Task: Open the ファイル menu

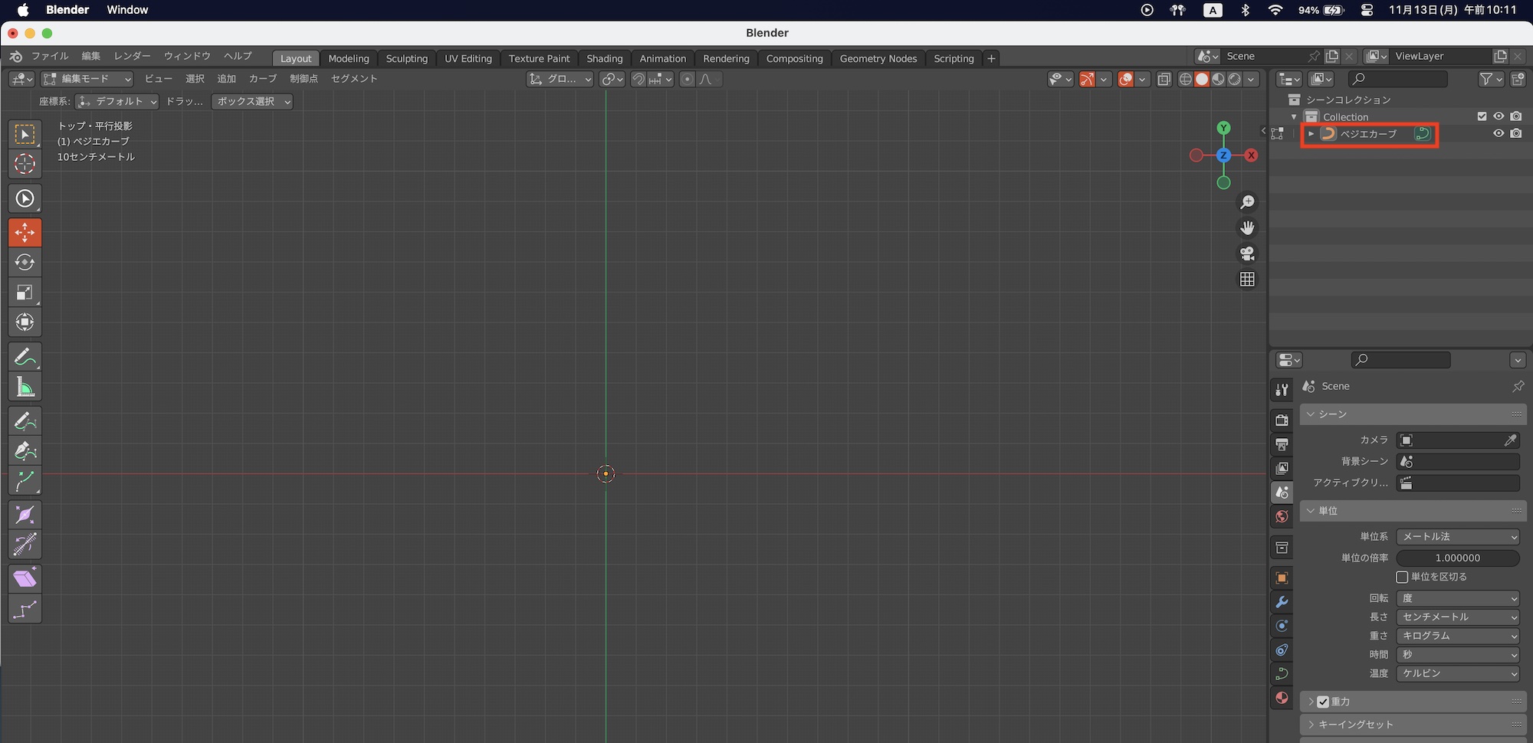Action: pyautogui.click(x=50, y=56)
